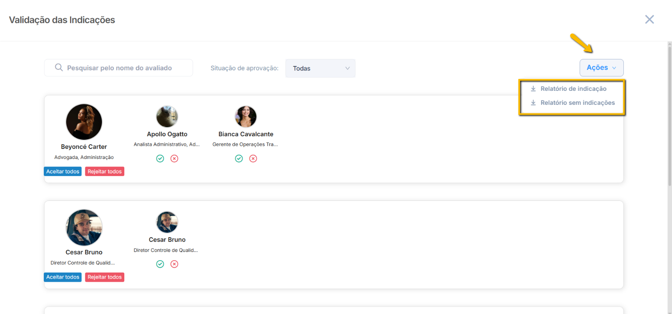Viewport: 672px width, 314px height.
Task: Click Aceitar todos under Cesar Bruno
Action: coord(63,277)
